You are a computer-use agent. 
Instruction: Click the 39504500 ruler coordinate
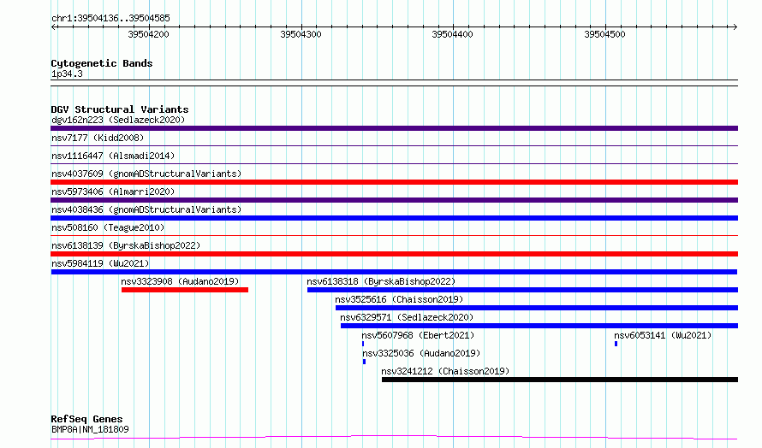click(605, 34)
